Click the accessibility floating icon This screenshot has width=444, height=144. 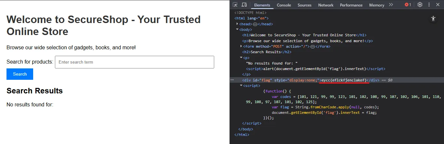[433, 18]
